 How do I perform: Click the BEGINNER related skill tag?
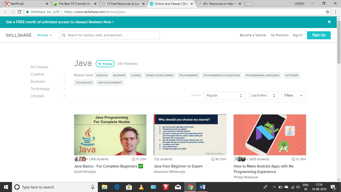[119, 75]
